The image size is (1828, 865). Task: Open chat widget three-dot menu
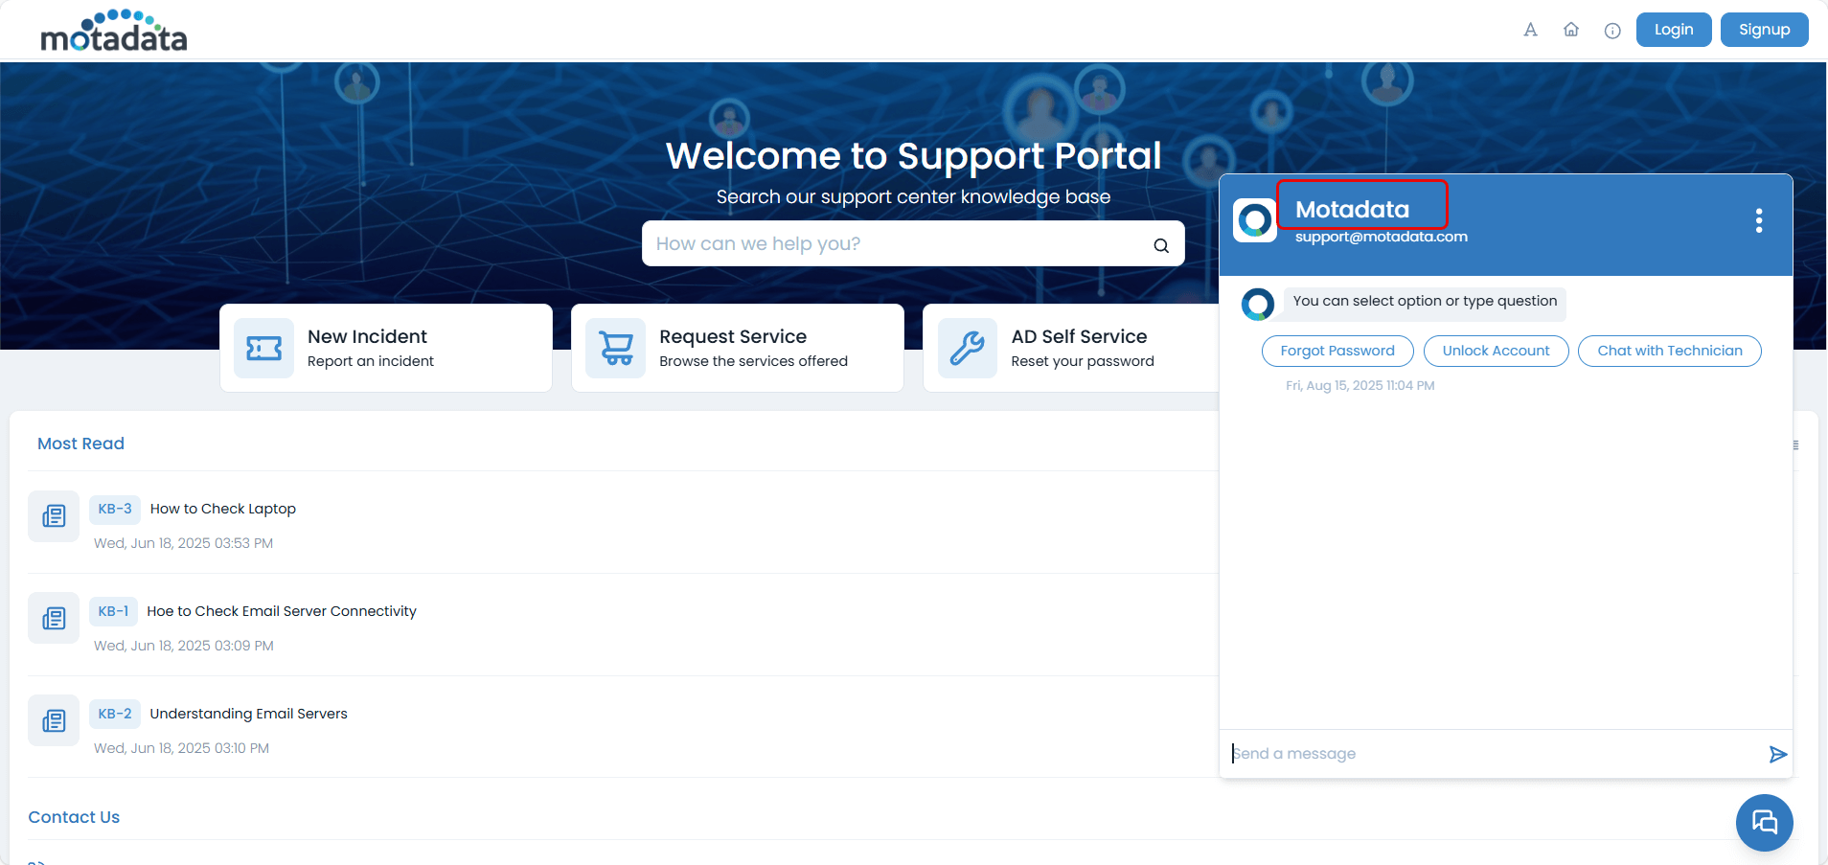[1758, 221]
